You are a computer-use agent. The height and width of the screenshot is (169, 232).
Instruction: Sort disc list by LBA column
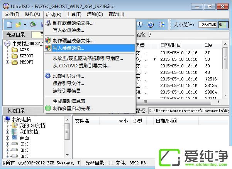click(212, 45)
